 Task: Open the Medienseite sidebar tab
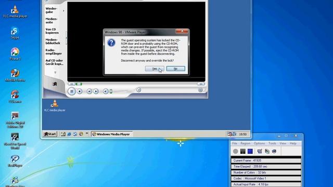(52, 21)
